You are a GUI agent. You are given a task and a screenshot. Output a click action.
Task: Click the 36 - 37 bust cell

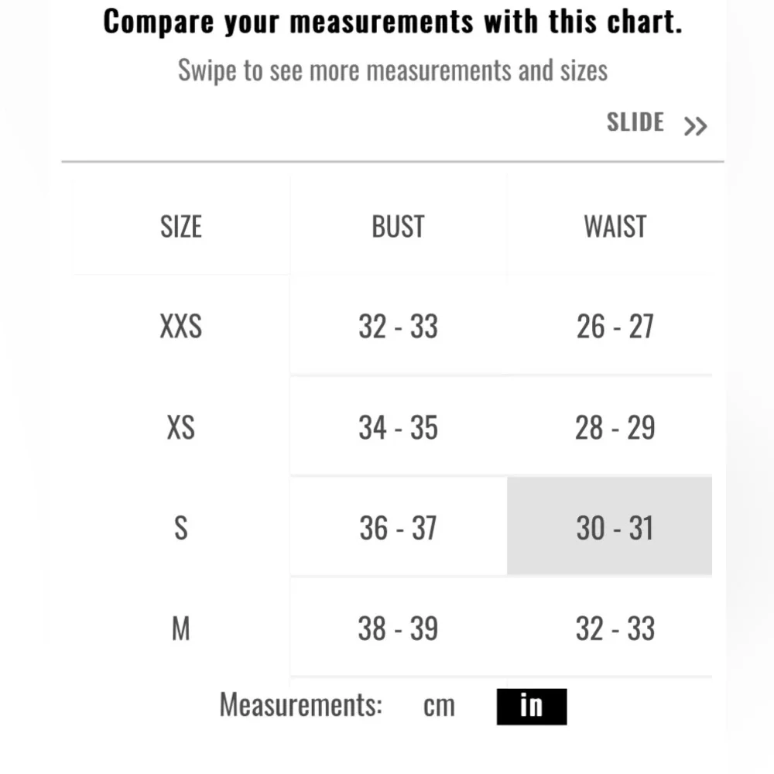pyautogui.click(x=398, y=528)
